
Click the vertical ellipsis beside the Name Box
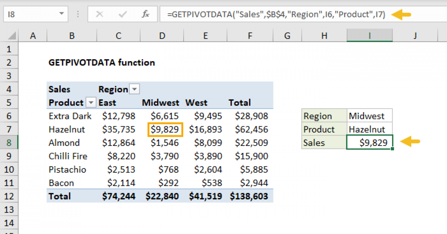click(x=77, y=14)
